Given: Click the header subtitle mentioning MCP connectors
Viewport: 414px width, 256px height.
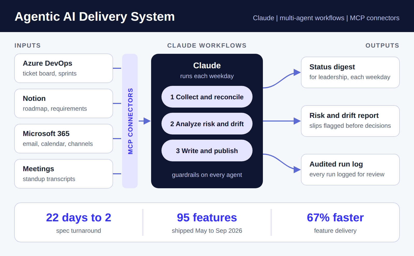Looking at the screenshot, I should click(x=326, y=18).
